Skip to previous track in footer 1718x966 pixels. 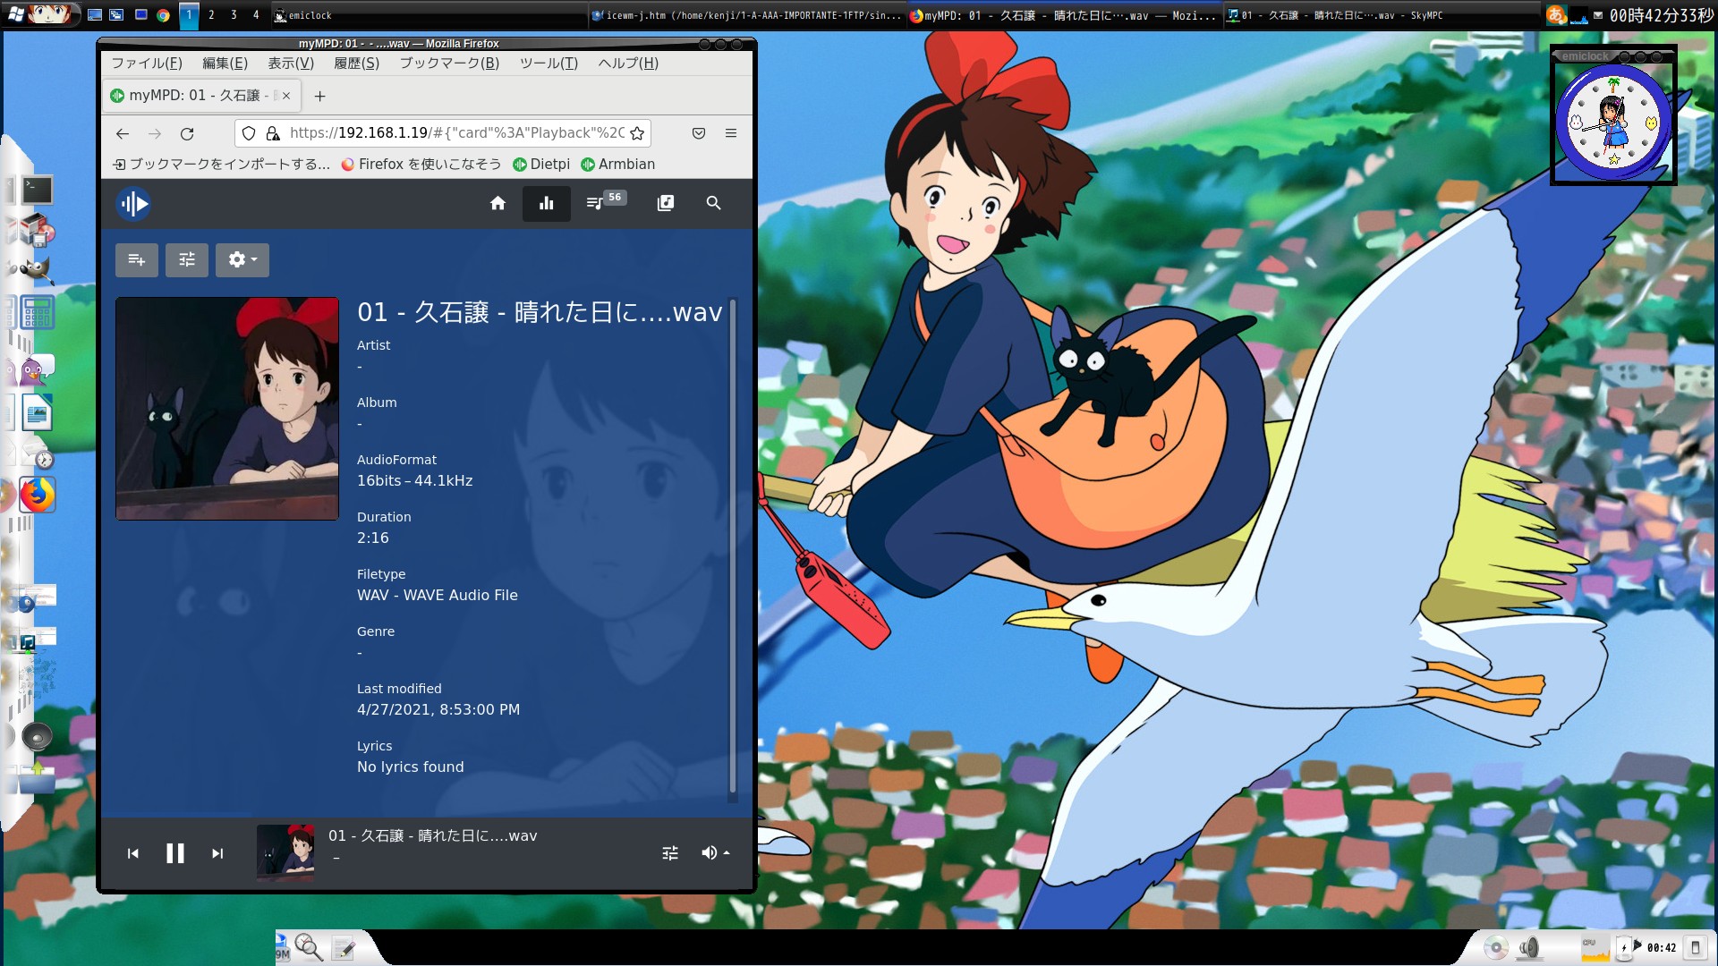coord(132,853)
